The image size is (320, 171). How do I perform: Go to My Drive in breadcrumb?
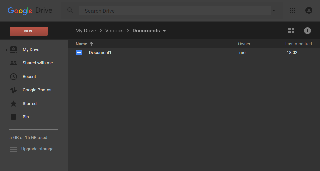point(85,31)
